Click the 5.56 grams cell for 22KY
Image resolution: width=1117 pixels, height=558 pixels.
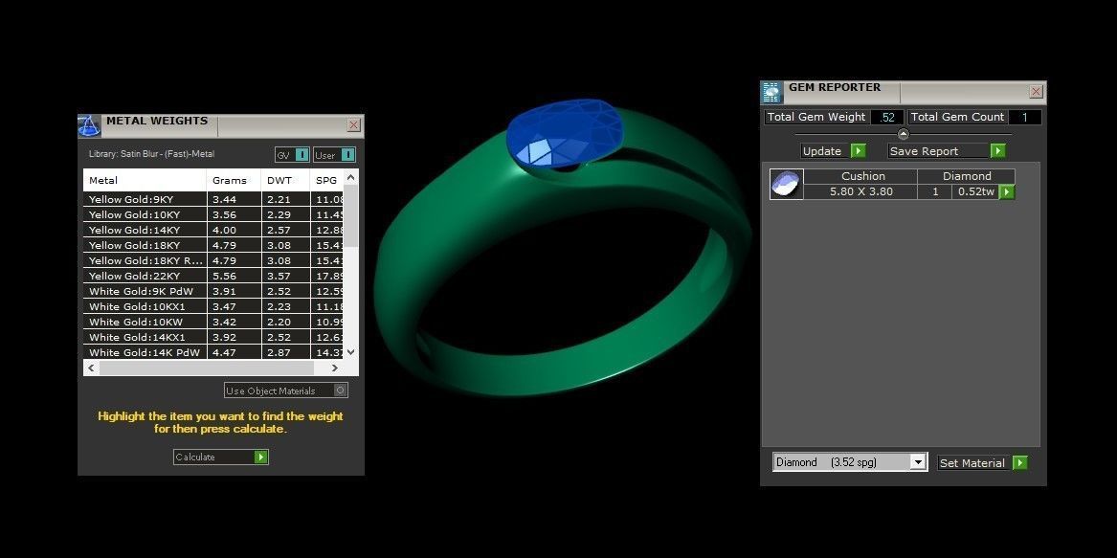[x=235, y=276]
